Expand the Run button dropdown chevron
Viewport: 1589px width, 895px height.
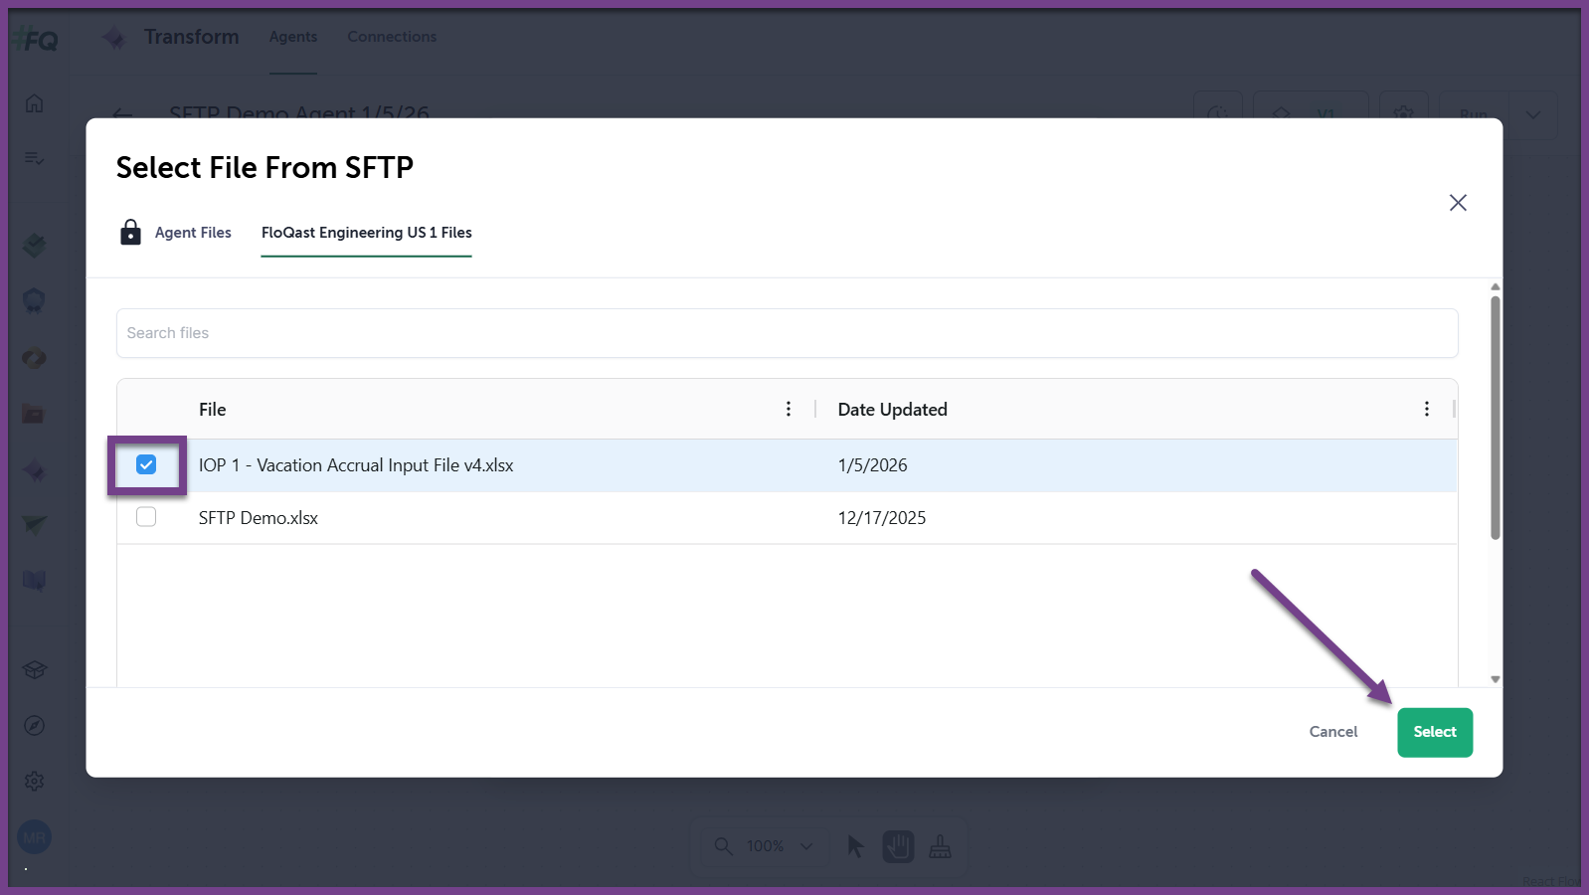coord(1533,115)
